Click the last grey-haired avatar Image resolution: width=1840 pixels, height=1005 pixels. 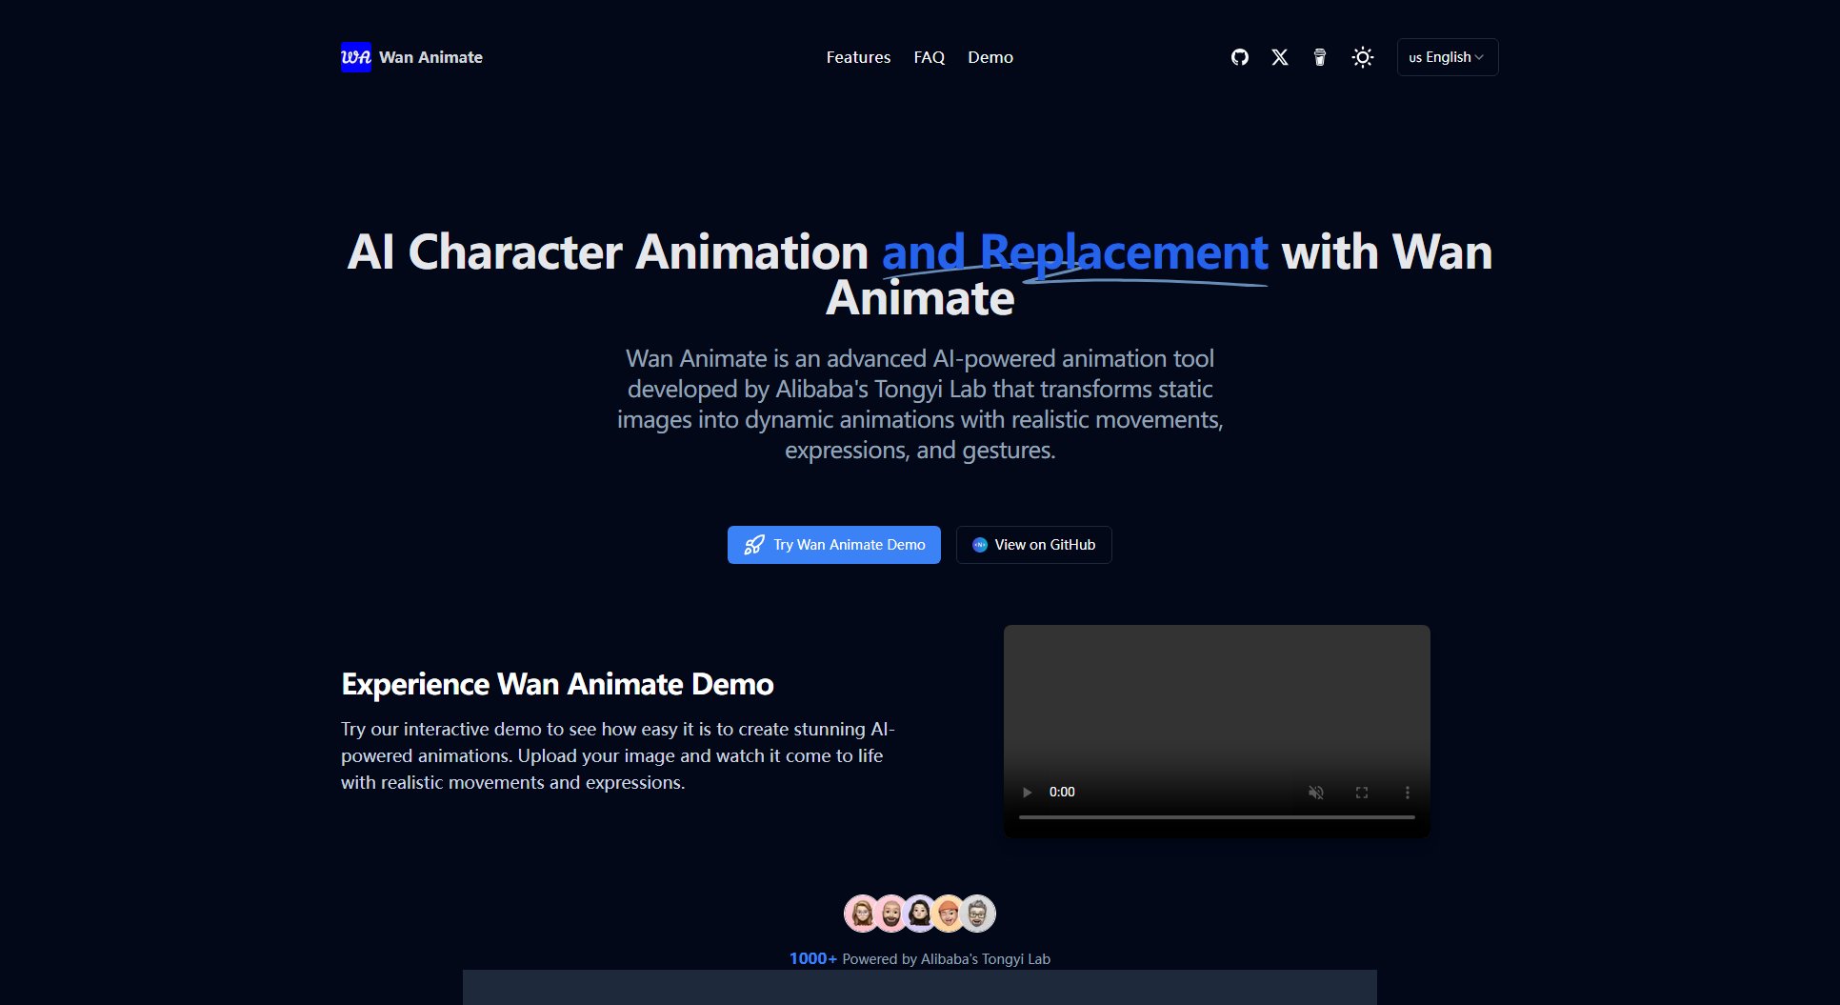click(977, 914)
